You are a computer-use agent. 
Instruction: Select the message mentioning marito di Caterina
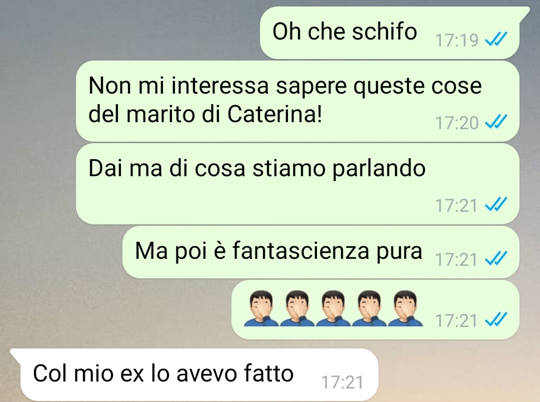(297, 101)
